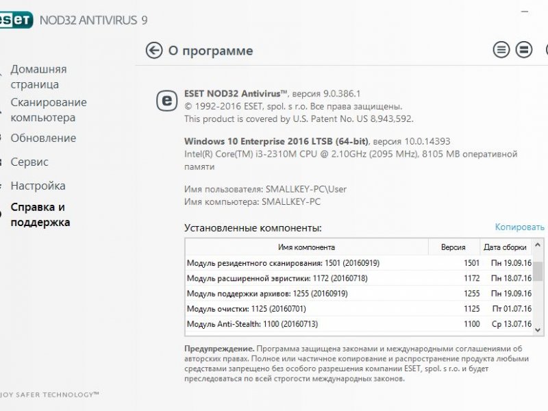Select the Модуль поддержки архивов row name
The image size is (548, 411).
pyautogui.click(x=267, y=294)
